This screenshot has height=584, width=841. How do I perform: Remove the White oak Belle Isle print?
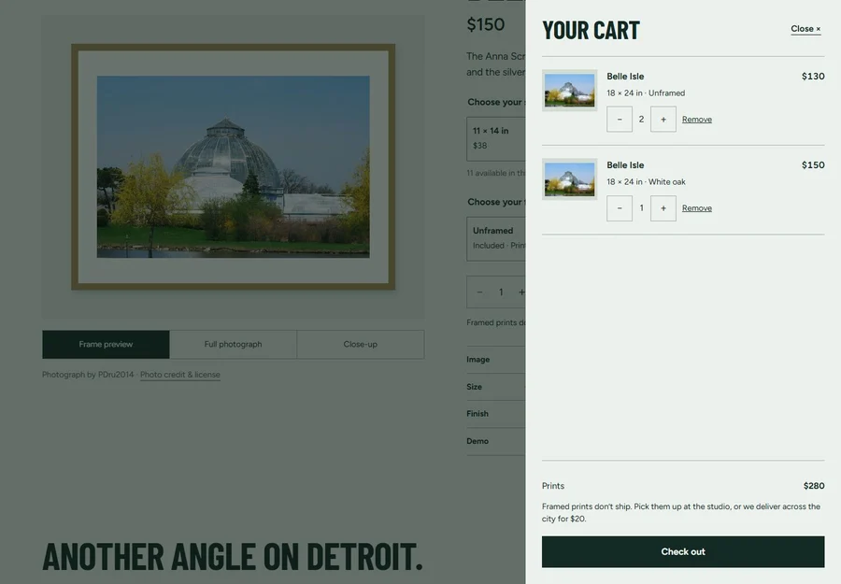click(x=697, y=208)
